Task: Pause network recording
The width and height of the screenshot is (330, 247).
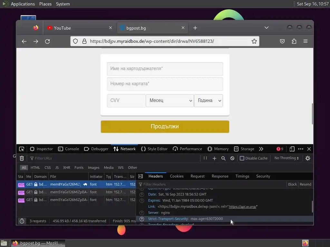Action: pyautogui.click(x=205, y=158)
